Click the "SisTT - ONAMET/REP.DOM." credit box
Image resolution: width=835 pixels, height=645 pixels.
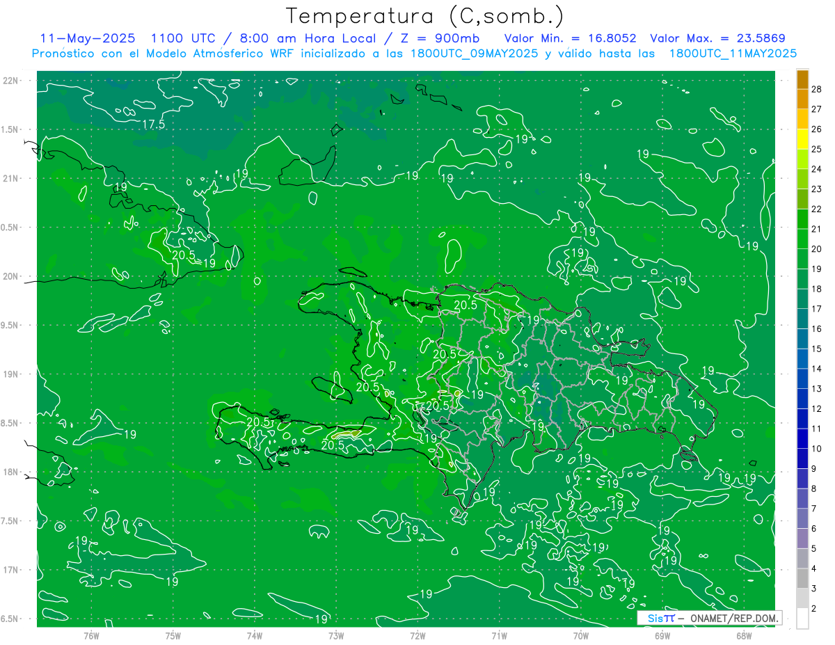point(710,618)
